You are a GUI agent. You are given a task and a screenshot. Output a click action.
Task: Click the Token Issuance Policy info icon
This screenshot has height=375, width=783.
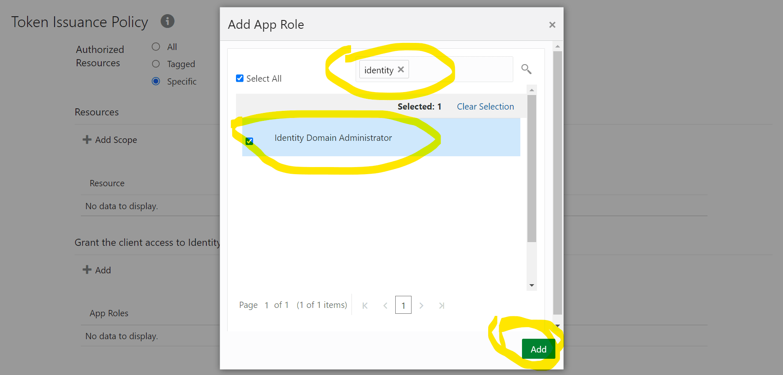167,21
